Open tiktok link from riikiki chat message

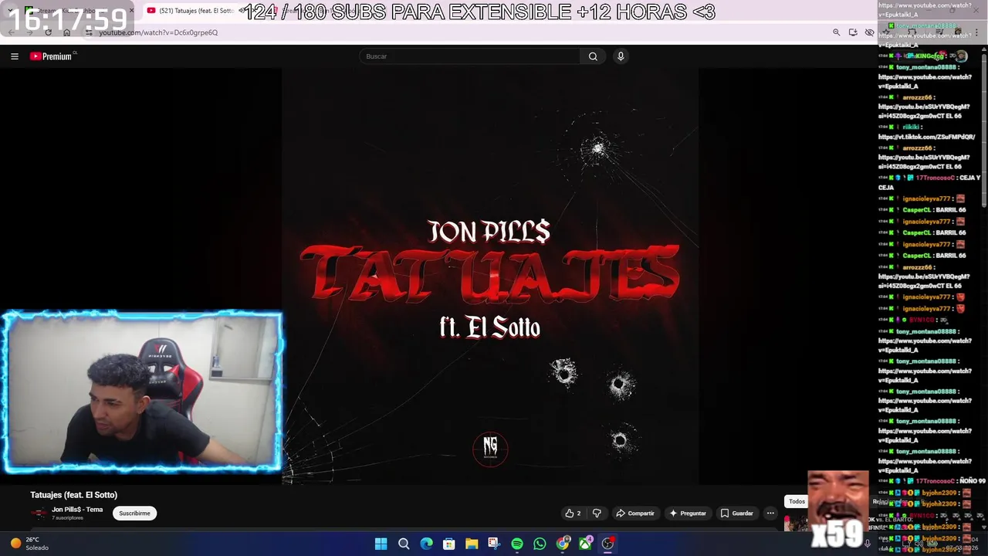coord(926,137)
